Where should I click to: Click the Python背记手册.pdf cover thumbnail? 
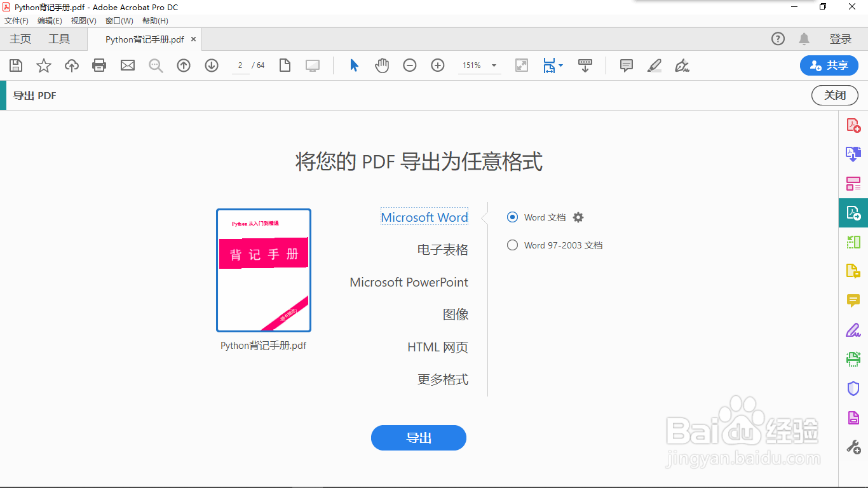click(263, 270)
